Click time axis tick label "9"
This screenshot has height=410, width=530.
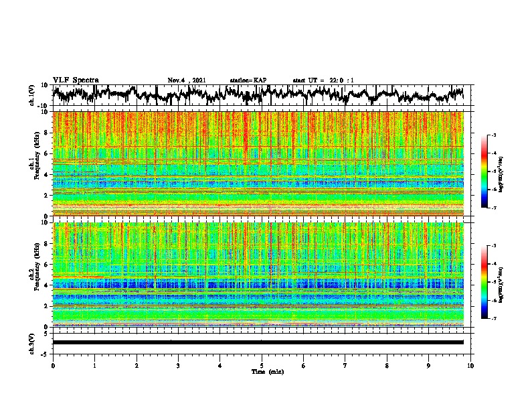[428, 366]
